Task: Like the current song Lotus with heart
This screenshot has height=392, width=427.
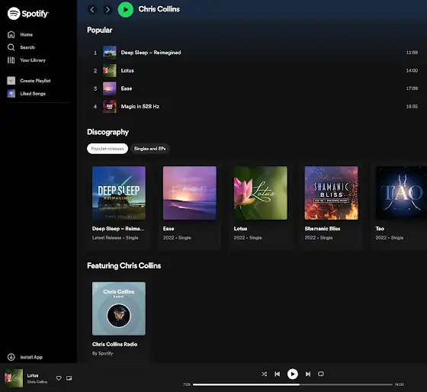Action: tap(59, 378)
